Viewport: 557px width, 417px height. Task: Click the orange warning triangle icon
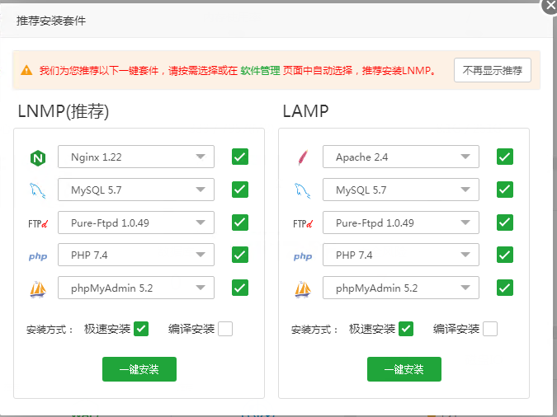click(26, 71)
